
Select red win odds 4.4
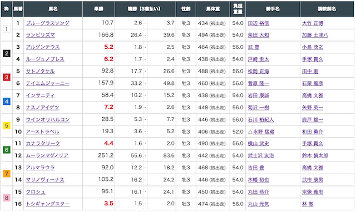click(109, 143)
